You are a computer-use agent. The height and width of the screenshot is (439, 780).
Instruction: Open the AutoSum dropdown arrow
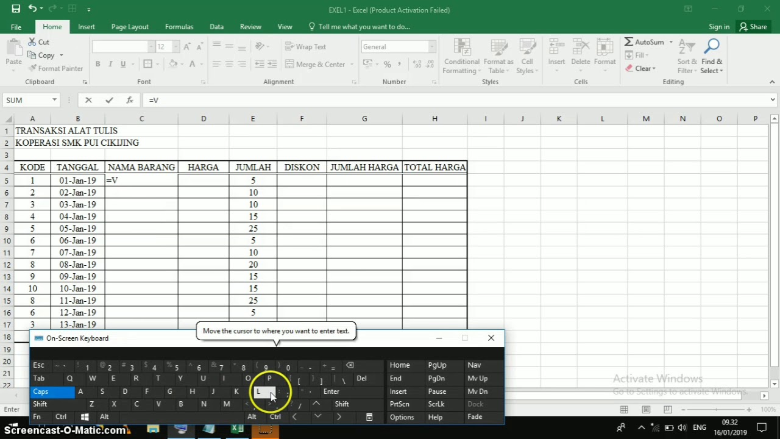pos(671,42)
